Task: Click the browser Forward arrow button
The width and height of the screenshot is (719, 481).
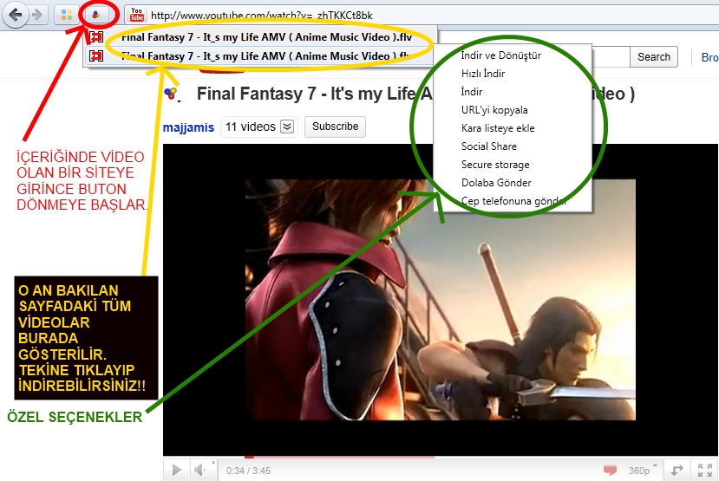Action: [x=37, y=15]
